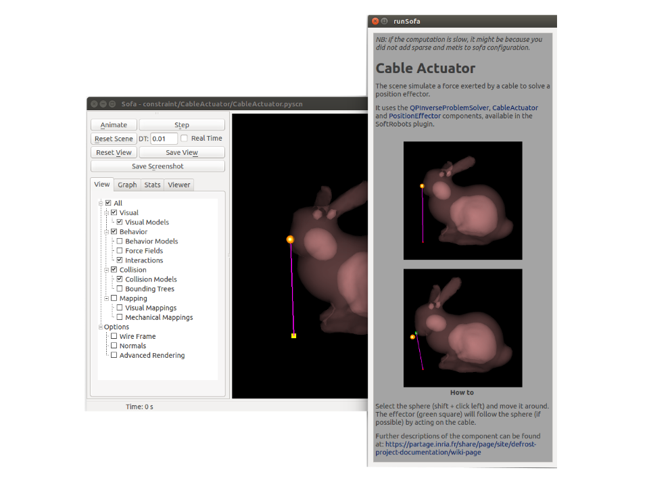Viewport: 649px width, 487px height.
Task: Maximize the Sofa main window
Action: coord(112,104)
